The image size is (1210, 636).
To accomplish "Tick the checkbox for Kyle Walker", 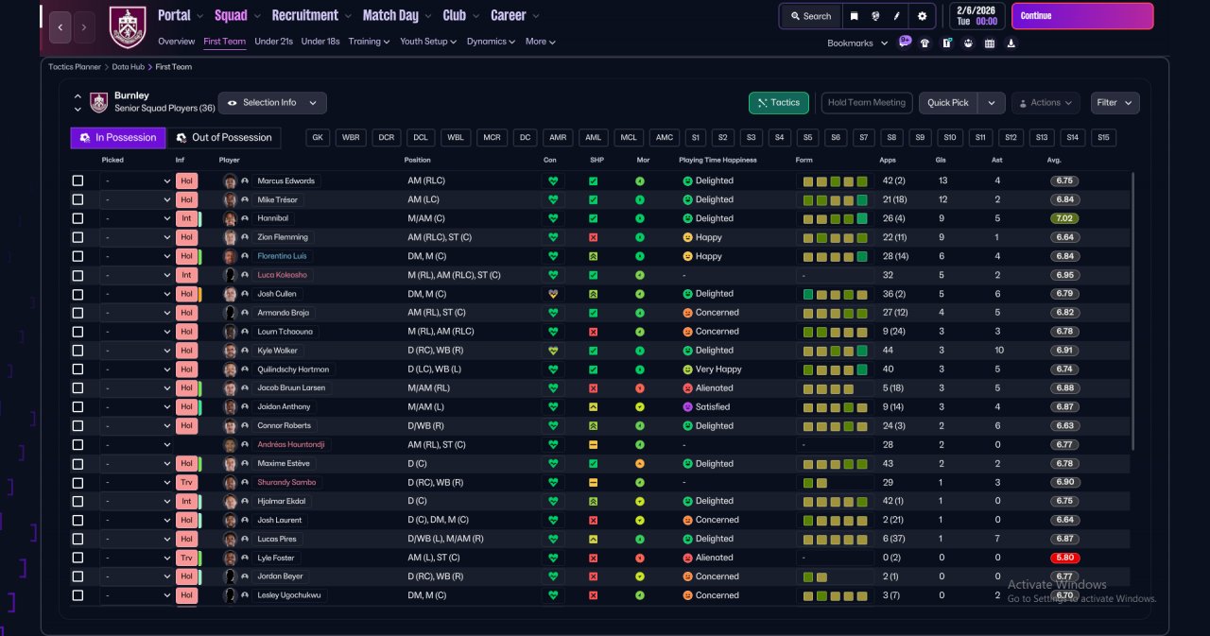I will tap(78, 351).
